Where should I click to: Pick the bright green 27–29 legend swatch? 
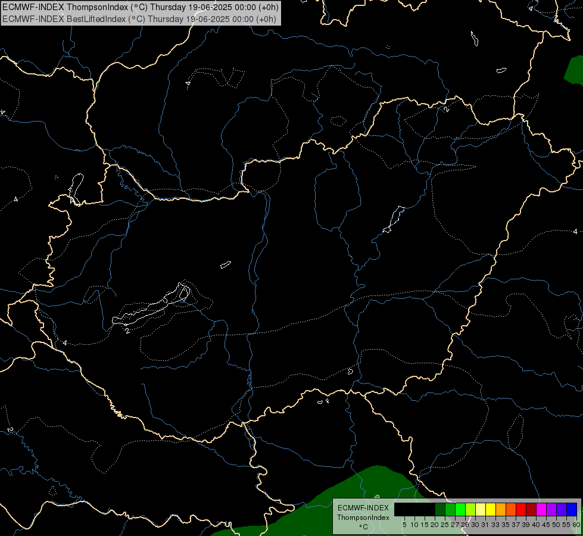point(460,509)
